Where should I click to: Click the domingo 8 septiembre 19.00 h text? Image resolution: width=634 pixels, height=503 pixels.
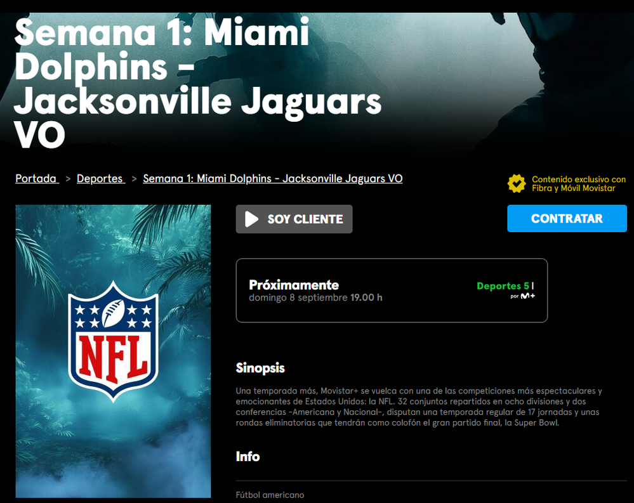[x=315, y=297]
